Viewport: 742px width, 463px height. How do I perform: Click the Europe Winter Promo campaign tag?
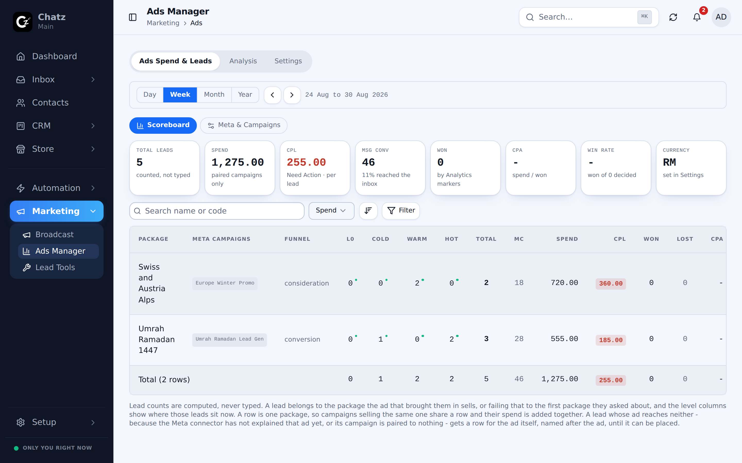coord(225,283)
